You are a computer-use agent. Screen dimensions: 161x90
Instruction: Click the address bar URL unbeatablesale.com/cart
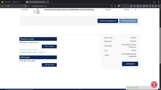[39, 6]
